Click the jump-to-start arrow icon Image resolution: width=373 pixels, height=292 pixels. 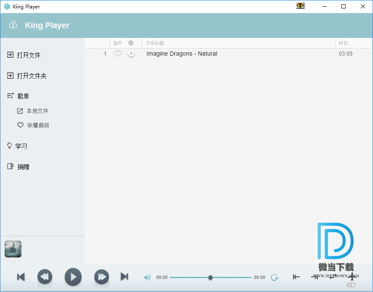(x=296, y=277)
